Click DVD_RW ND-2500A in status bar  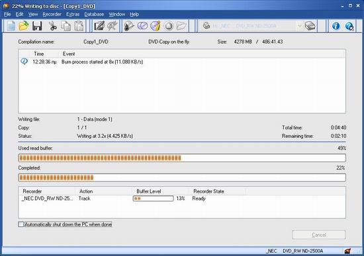point(302,251)
